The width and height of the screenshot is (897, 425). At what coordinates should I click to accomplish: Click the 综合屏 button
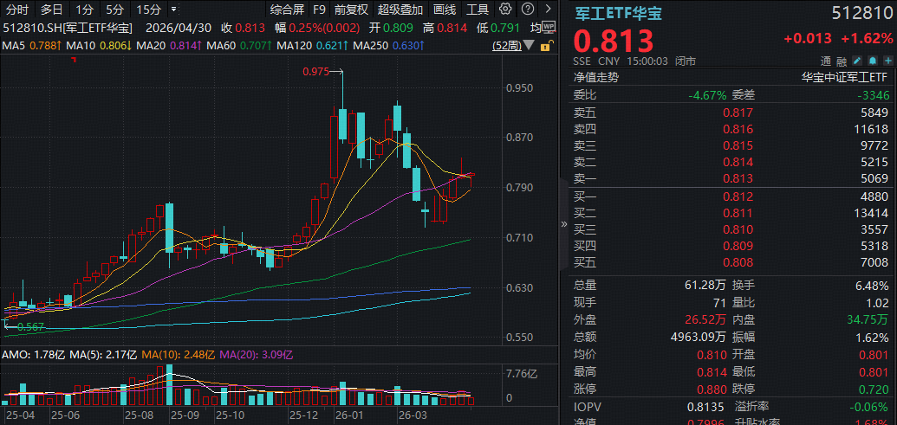(x=287, y=10)
